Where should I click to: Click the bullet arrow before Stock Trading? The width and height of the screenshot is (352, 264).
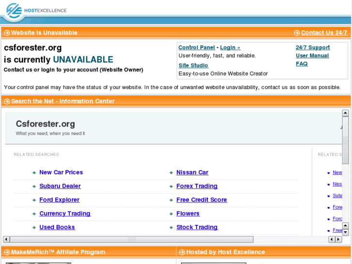coord(171,228)
